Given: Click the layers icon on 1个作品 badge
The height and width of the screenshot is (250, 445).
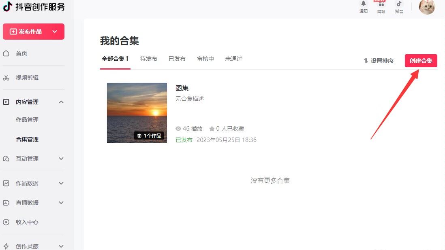Looking at the screenshot, I should pyautogui.click(x=139, y=136).
